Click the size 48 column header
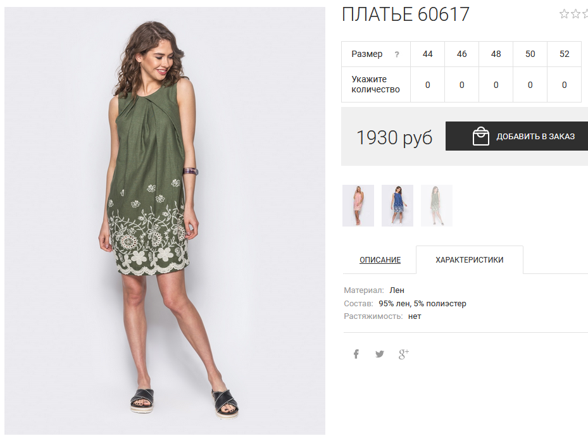588x436 pixels. click(x=496, y=54)
